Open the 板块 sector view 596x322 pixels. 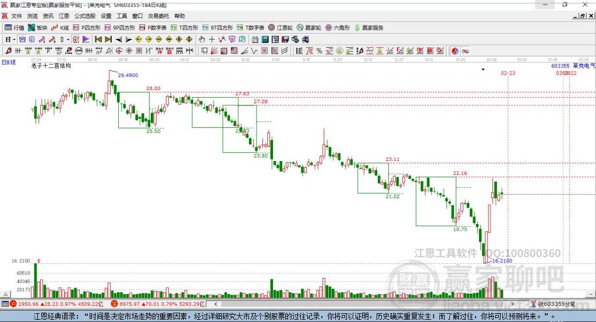tap(37, 28)
